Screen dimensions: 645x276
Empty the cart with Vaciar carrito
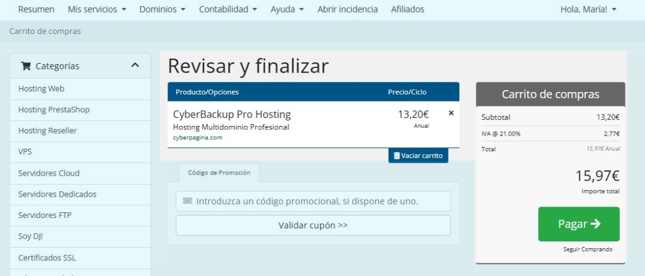coord(418,156)
